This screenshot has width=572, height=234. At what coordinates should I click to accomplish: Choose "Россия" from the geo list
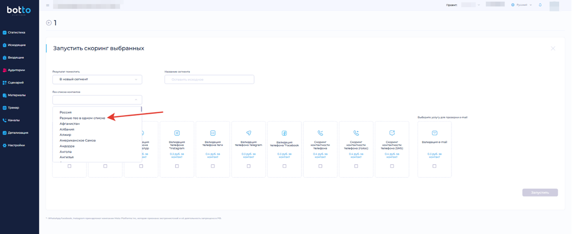[66, 112]
